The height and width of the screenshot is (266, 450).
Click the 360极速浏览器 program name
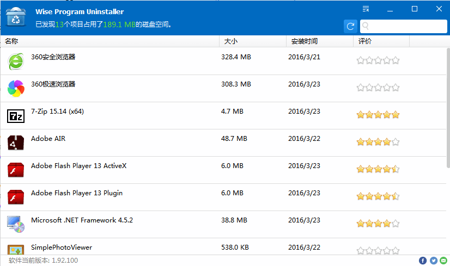(x=53, y=84)
